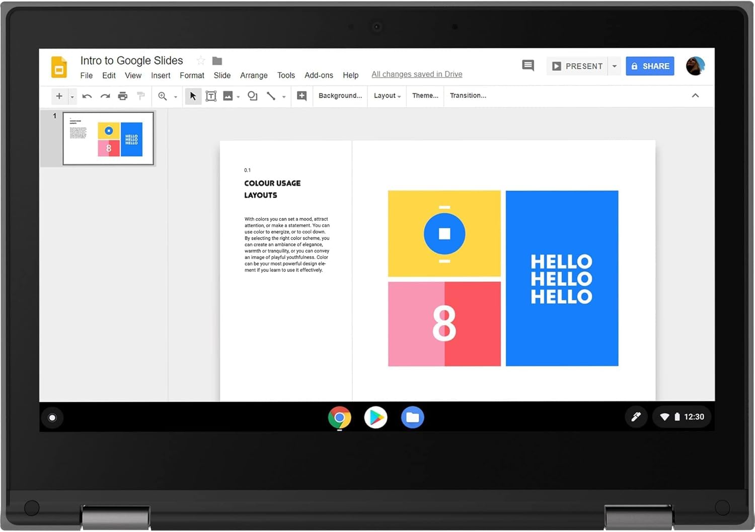Image resolution: width=755 pixels, height=532 pixels.
Task: Click the paint format icon
Action: (141, 96)
